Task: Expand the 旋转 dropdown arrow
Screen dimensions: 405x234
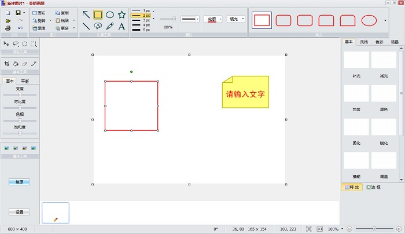Action: pos(50,20)
